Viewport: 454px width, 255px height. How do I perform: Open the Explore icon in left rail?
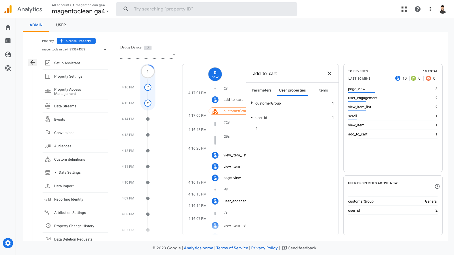point(8,54)
